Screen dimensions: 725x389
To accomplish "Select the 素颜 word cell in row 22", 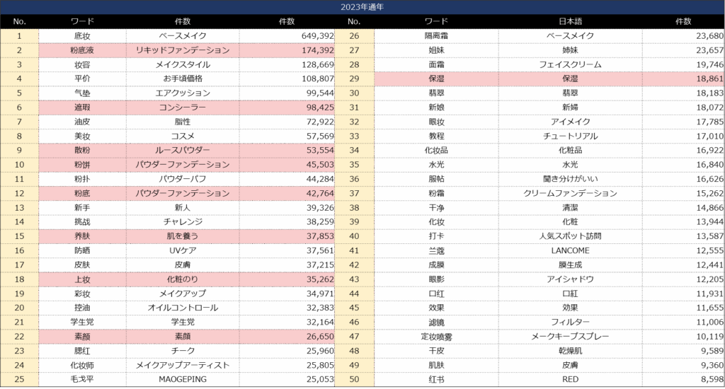I will 82,337.
